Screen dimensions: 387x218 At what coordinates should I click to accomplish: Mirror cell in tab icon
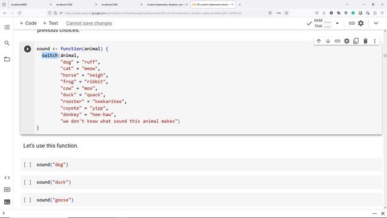(356, 41)
